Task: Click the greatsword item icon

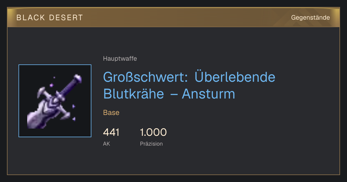Action: pyautogui.click(x=55, y=101)
